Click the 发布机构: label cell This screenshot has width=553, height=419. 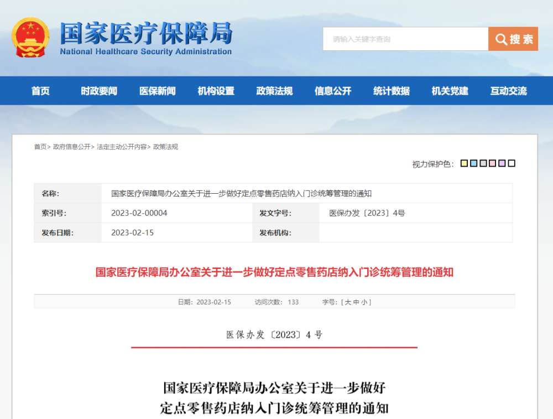[x=286, y=232]
